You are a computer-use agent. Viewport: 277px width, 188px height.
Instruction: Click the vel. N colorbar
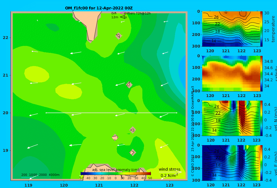261,118
